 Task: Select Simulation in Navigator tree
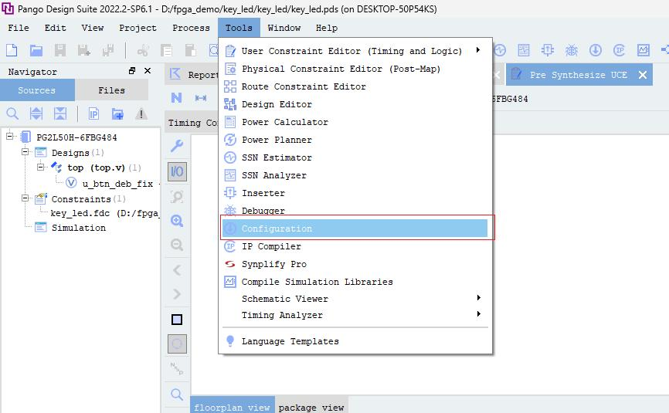(79, 228)
